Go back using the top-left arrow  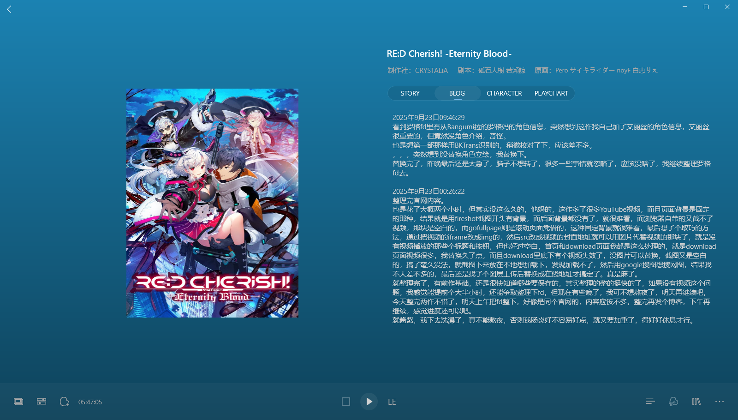coord(9,9)
